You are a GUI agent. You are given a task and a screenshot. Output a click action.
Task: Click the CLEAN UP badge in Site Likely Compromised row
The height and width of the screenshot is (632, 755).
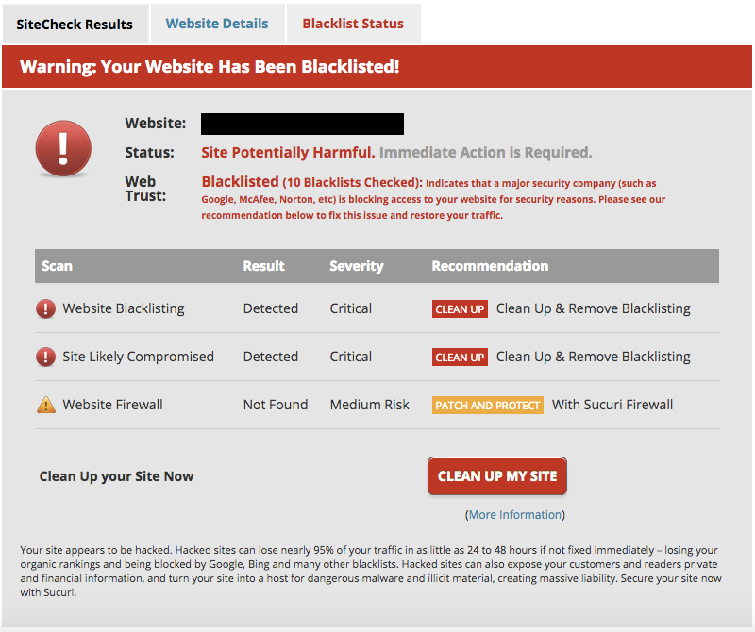(x=460, y=358)
